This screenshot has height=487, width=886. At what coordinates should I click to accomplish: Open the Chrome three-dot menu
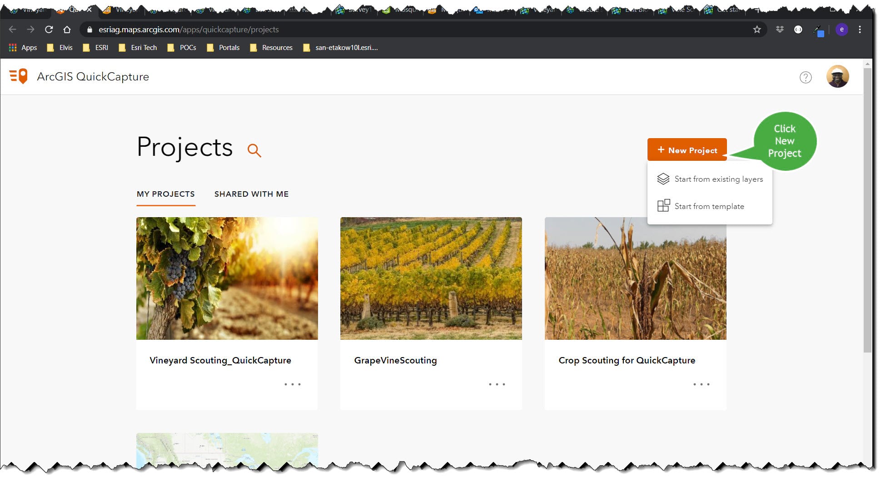(x=860, y=30)
